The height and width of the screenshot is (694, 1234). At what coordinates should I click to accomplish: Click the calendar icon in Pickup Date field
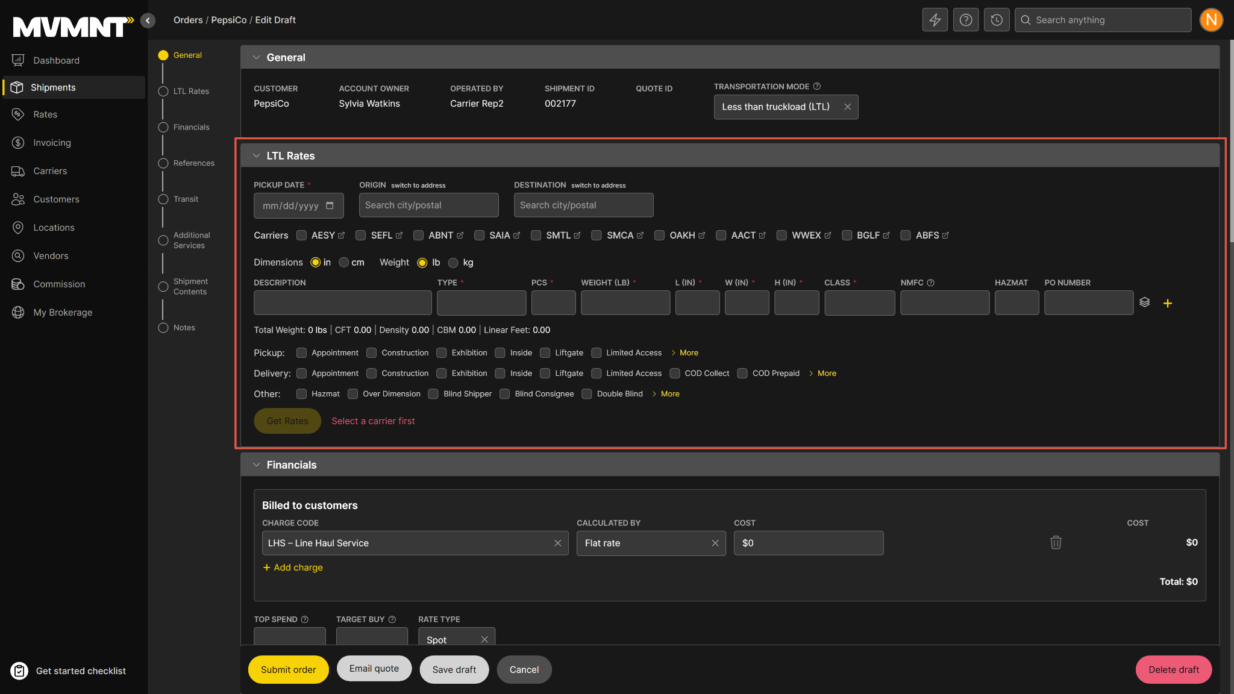330,205
